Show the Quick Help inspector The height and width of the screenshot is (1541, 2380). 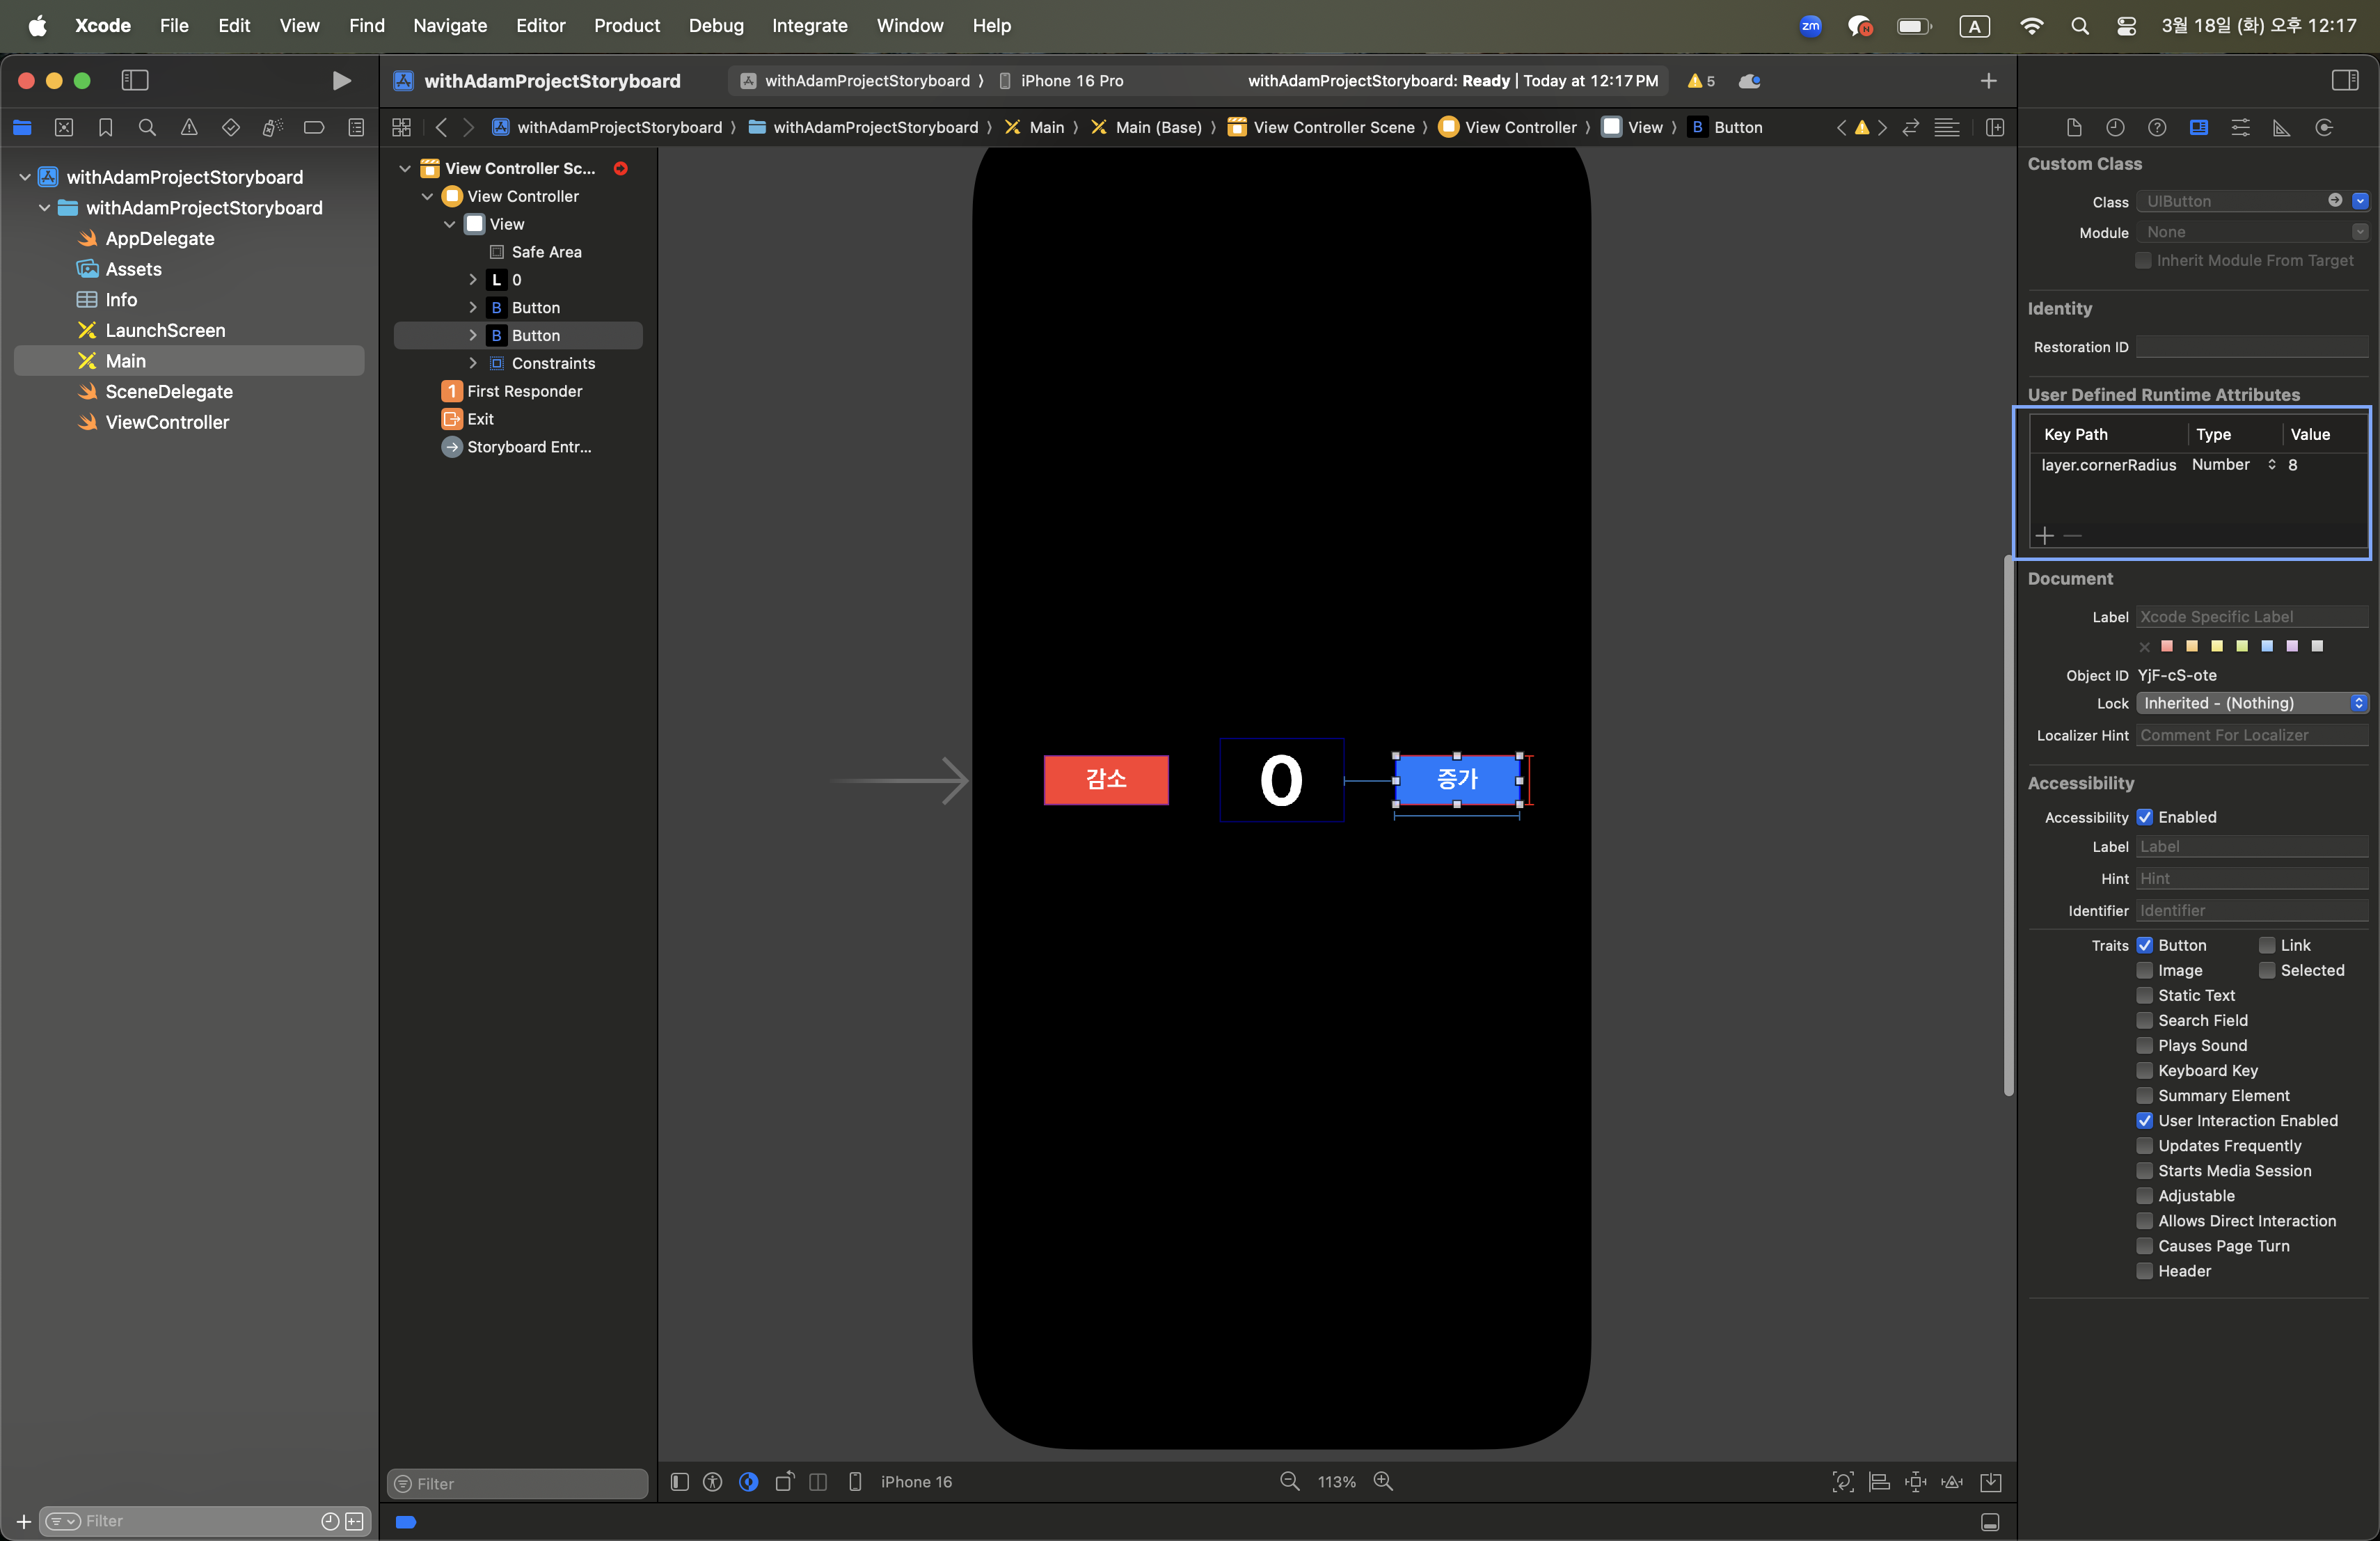coord(2157,127)
